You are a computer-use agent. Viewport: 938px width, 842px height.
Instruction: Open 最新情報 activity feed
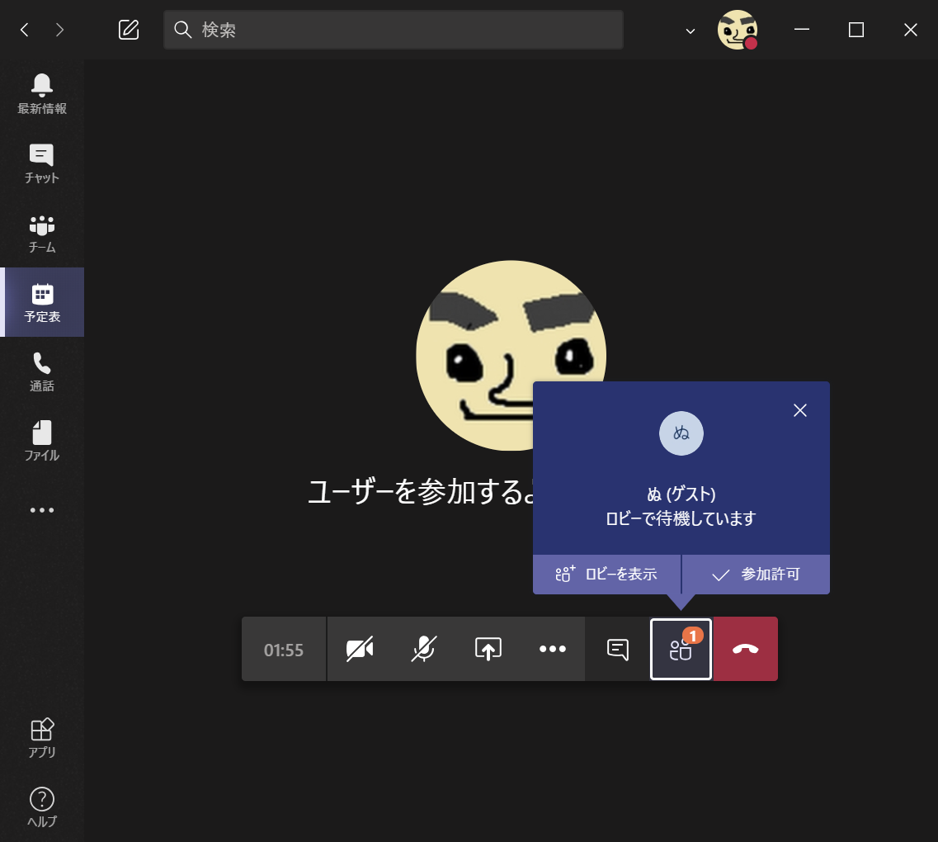tap(42, 94)
